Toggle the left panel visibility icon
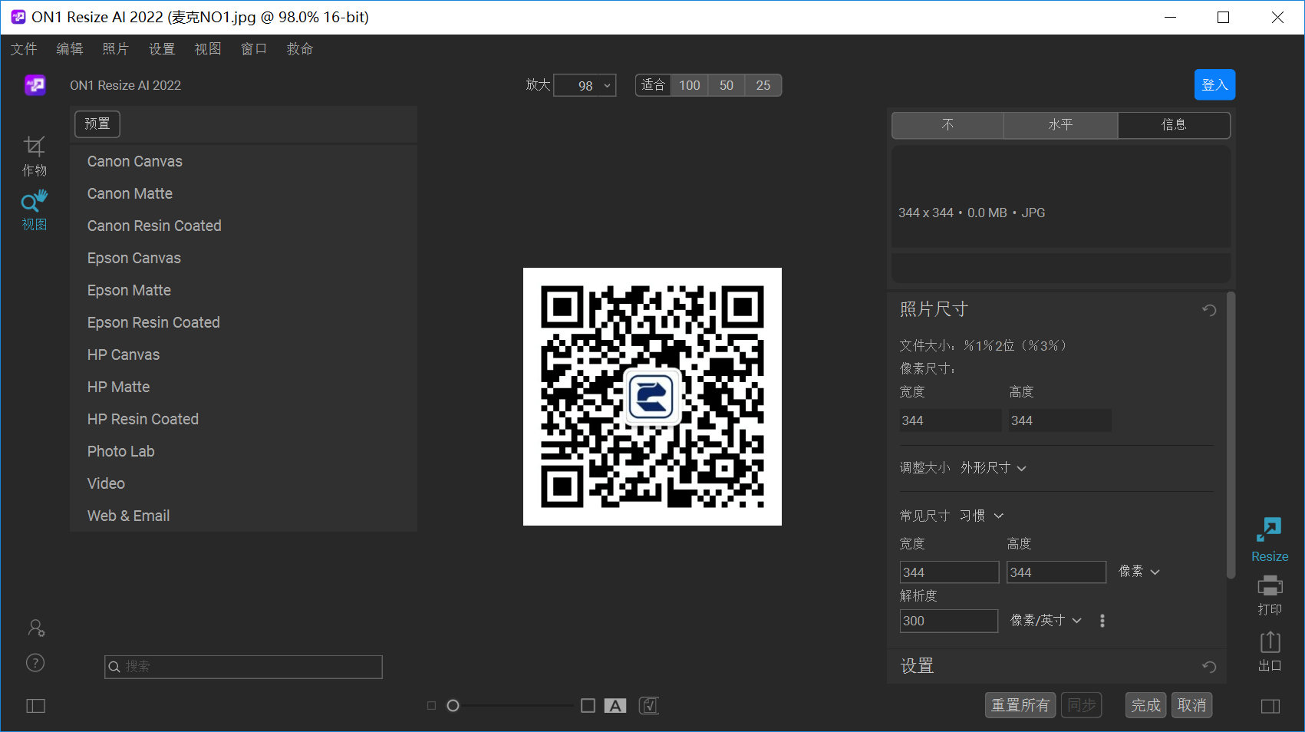This screenshot has width=1305, height=732. click(x=36, y=706)
